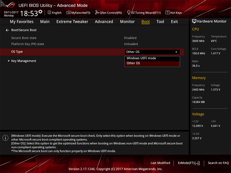This screenshot has width=231, height=173.
Task: Go to the Exit tab
Action: pos(174,22)
